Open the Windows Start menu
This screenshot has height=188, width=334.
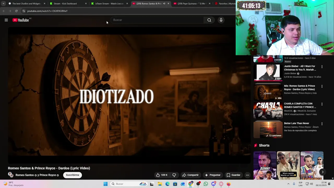[x=105, y=184]
